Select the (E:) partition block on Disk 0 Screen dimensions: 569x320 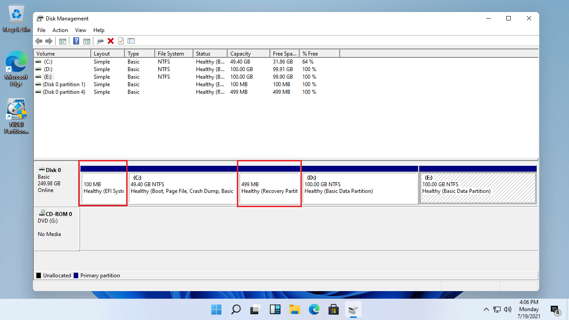click(478, 187)
